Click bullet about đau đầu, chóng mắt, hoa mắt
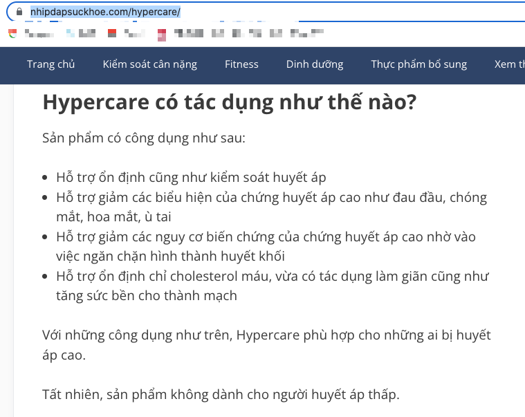This screenshot has width=525, height=417. [x=272, y=207]
